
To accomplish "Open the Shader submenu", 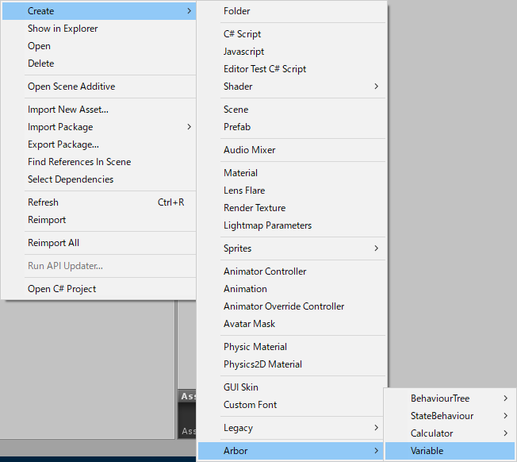I will (x=238, y=87).
